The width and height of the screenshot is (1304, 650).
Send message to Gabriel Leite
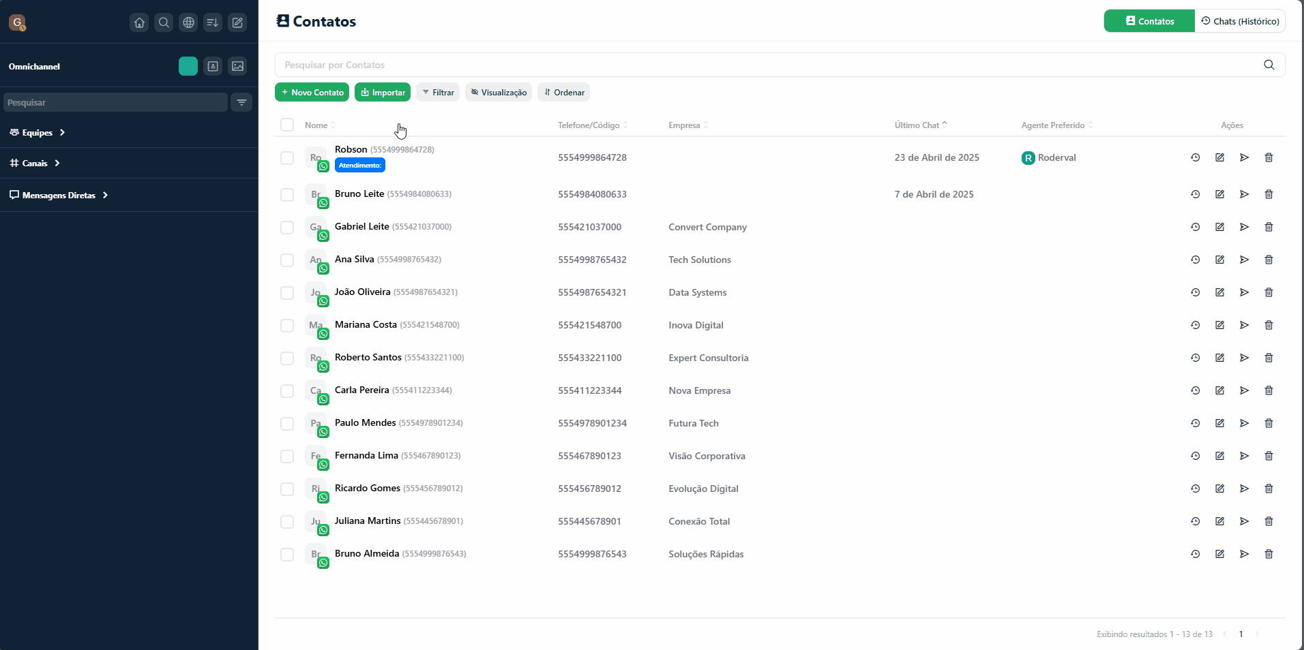(1244, 227)
